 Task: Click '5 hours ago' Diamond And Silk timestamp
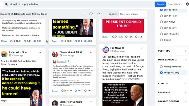pos(68,56)
